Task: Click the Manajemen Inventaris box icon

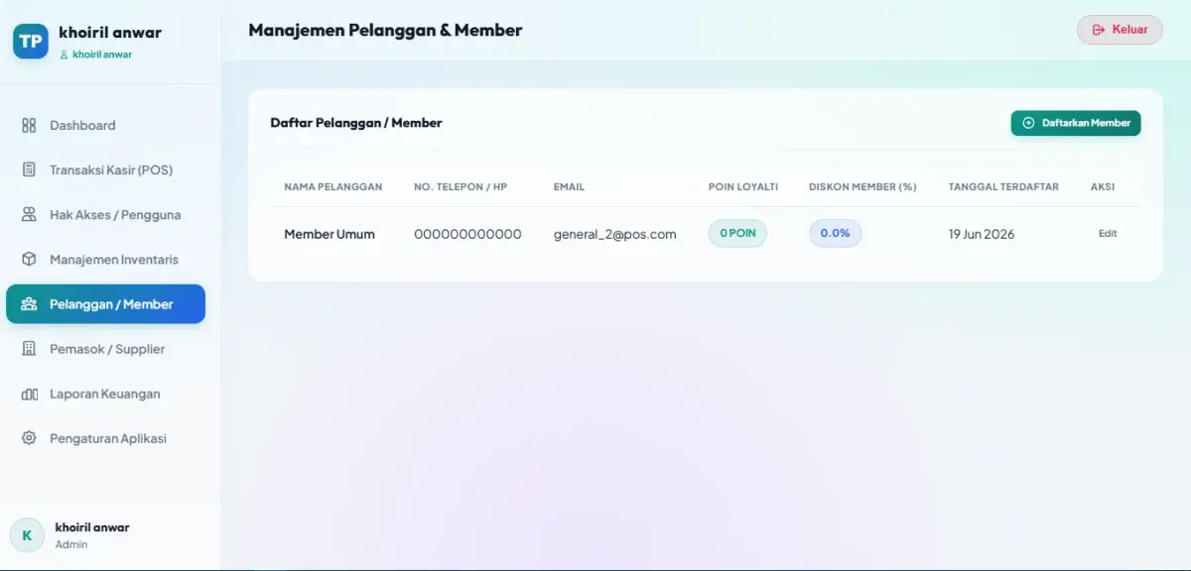Action: pyautogui.click(x=29, y=260)
